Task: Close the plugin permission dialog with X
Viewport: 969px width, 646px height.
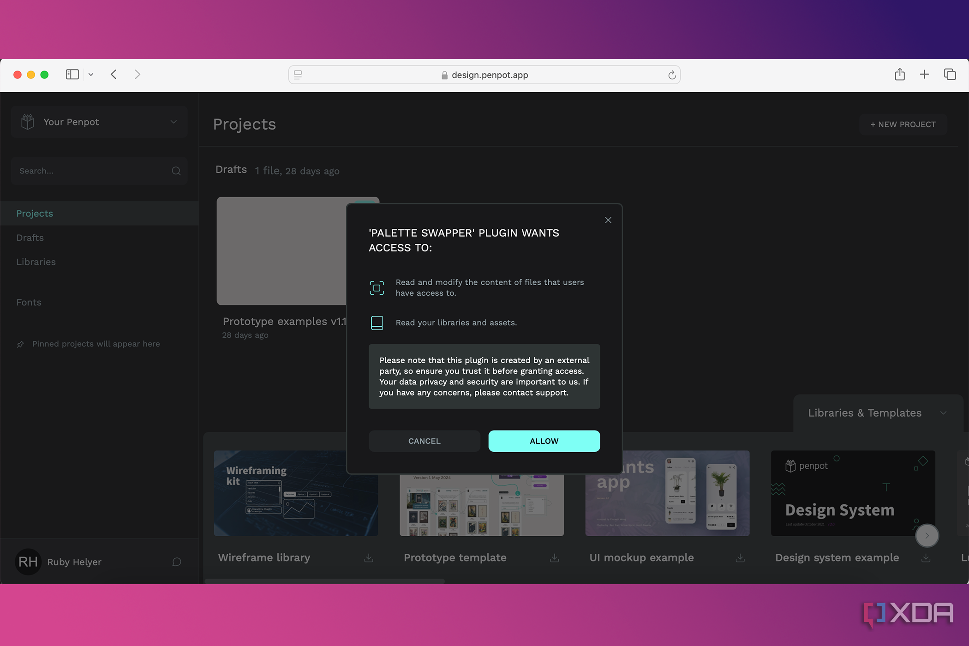Action: 608,220
